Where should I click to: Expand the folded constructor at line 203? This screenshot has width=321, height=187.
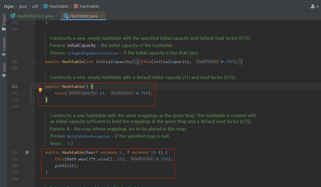34,62
